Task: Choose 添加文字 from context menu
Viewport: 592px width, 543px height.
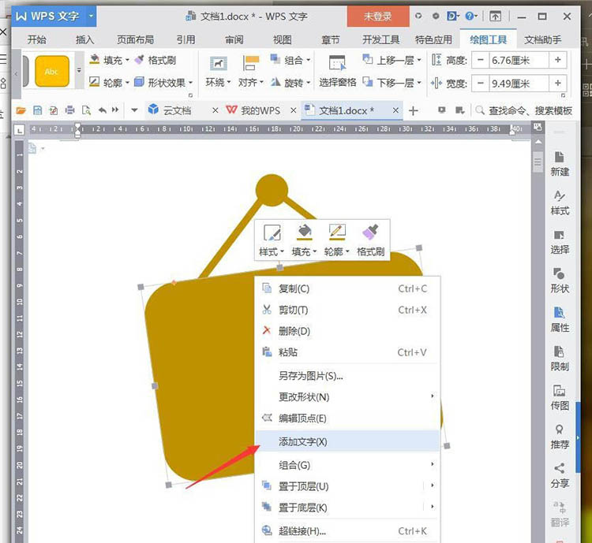Action: point(303,441)
